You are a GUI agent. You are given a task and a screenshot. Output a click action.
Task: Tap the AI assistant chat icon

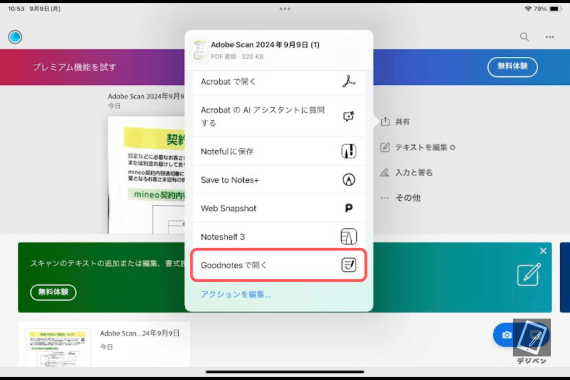(348, 116)
